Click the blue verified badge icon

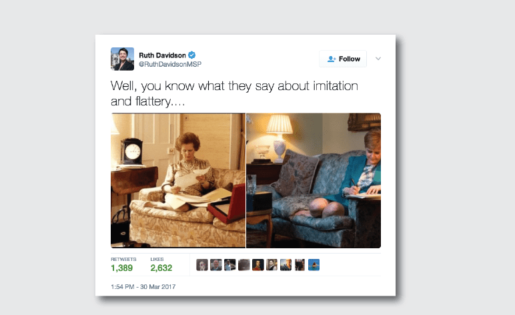tap(192, 55)
